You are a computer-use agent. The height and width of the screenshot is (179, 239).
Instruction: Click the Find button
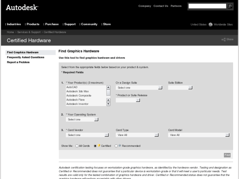(227, 155)
